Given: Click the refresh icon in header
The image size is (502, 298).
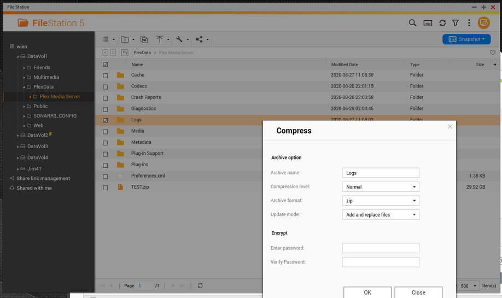Looking at the screenshot, I should coord(442,23).
